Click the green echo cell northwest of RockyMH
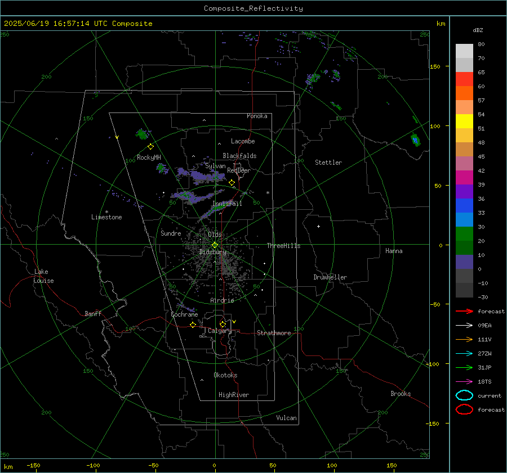The height and width of the screenshot is (473, 507). (142, 134)
